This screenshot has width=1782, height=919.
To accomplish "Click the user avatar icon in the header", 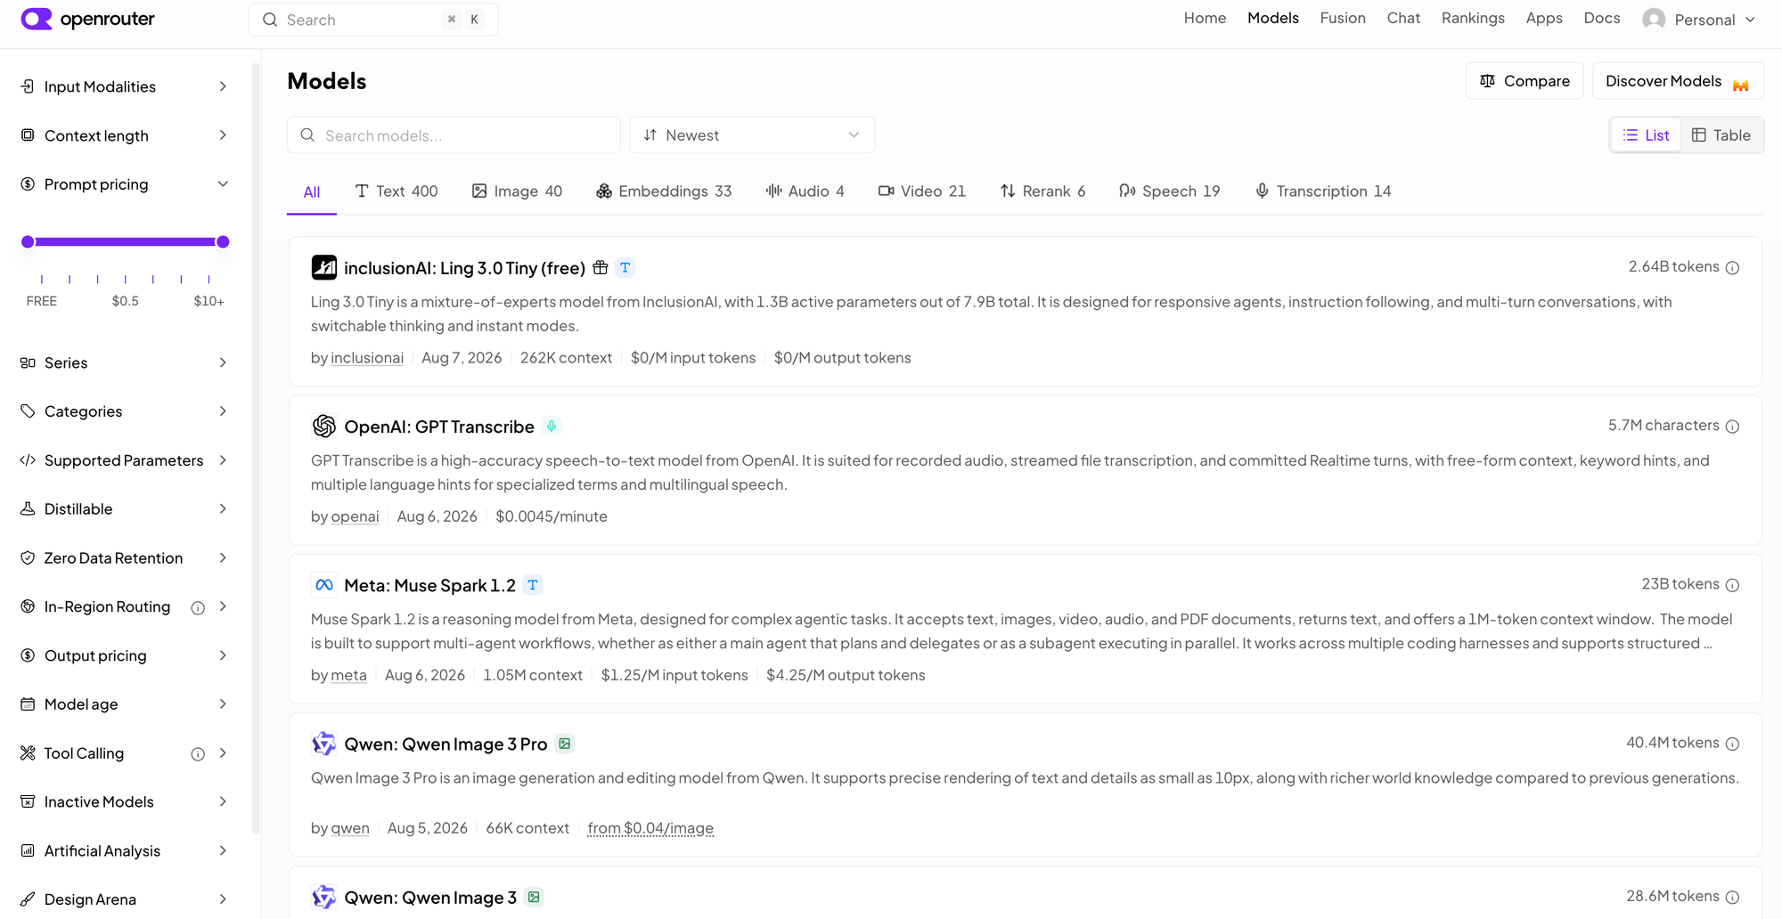I will coord(1654,19).
